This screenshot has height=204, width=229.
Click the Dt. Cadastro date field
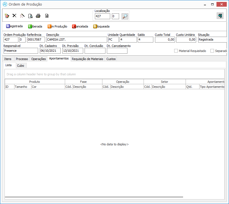tap(50, 51)
